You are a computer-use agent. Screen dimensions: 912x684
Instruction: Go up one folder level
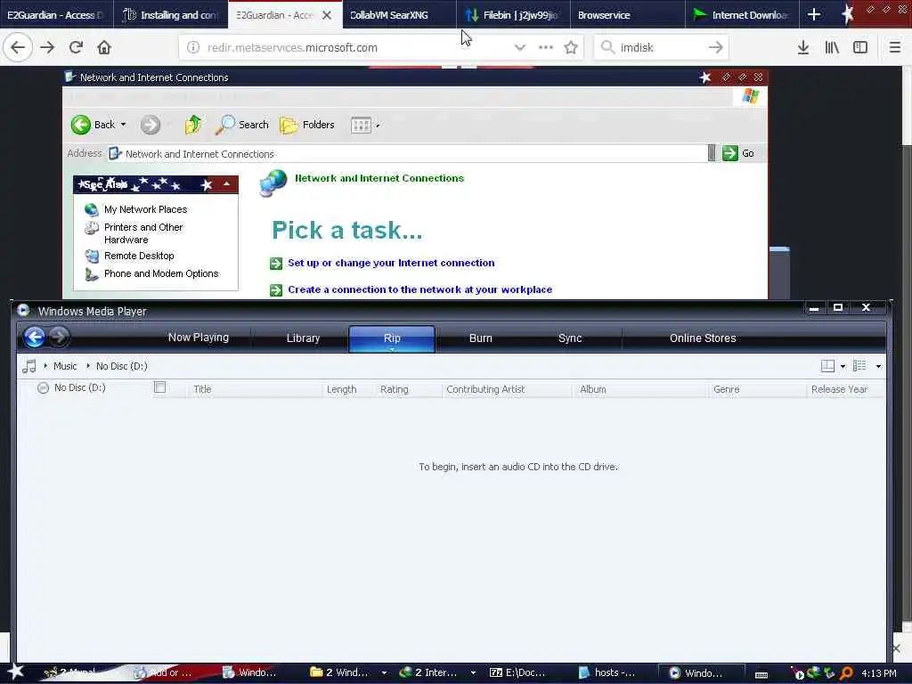[193, 125]
